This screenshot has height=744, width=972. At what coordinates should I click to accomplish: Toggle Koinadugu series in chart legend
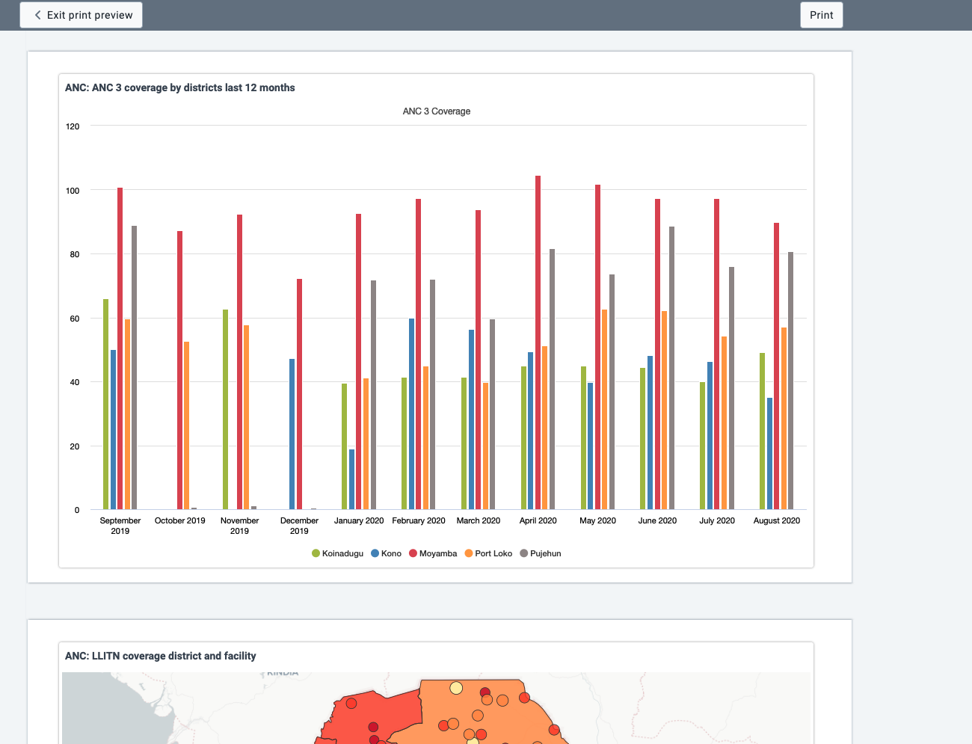[x=337, y=553]
